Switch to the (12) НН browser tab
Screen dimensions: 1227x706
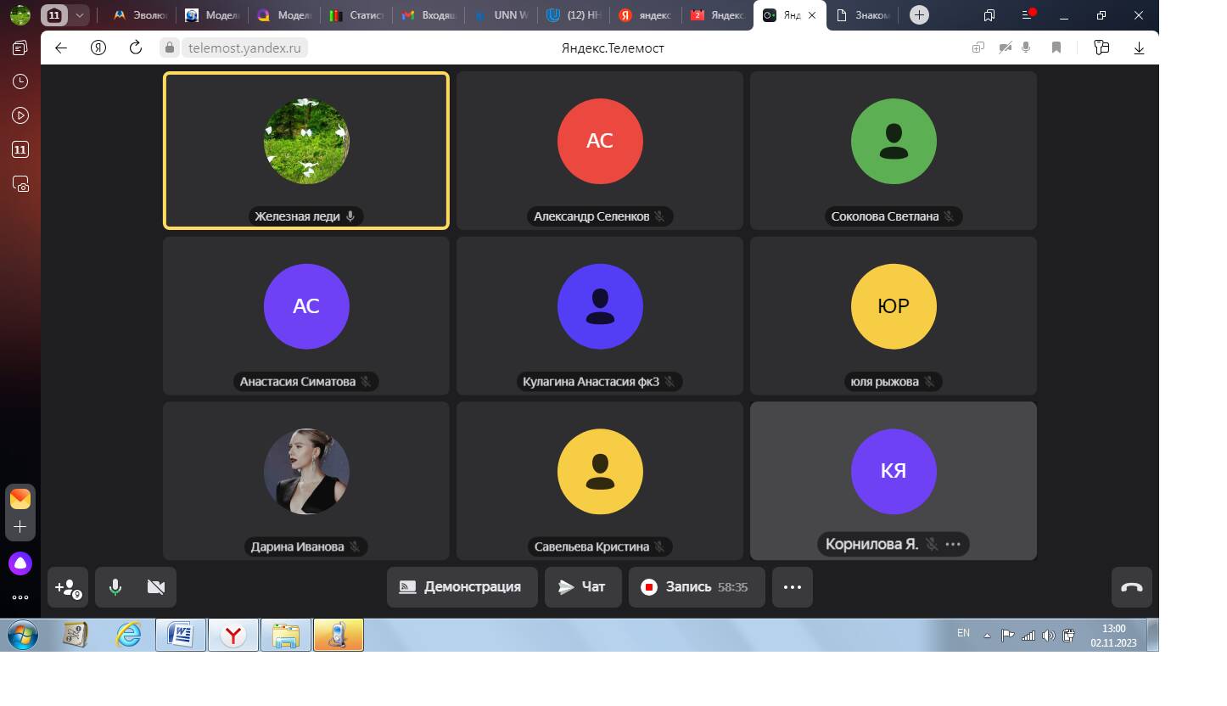click(575, 14)
